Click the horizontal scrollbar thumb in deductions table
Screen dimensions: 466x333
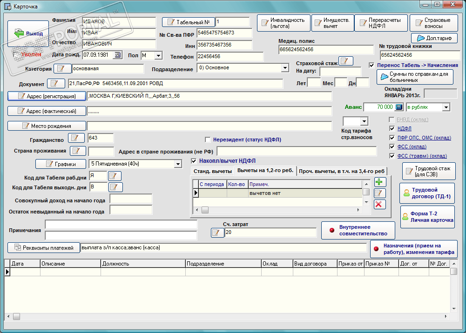point(205,210)
